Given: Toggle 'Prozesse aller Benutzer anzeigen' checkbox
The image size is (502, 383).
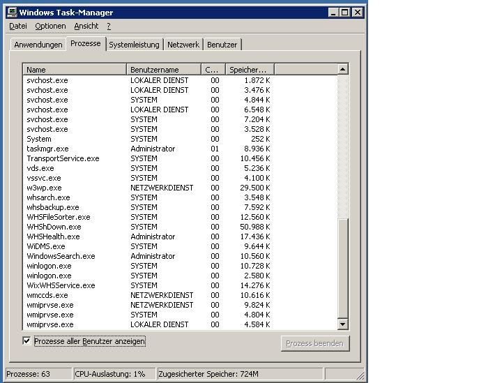Looking at the screenshot, I should click(27, 341).
